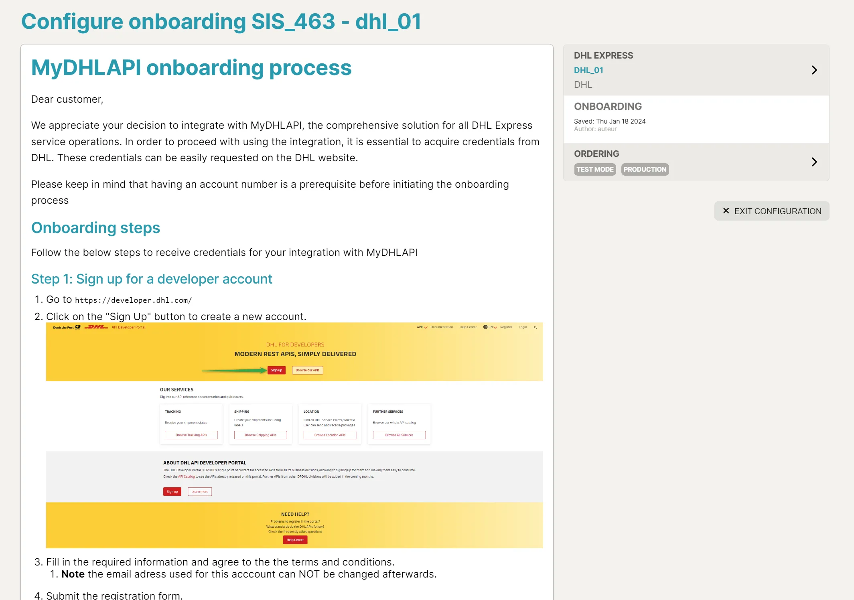Click the Exit Configuration button
Screen dimensions: 854x600
pos(771,211)
